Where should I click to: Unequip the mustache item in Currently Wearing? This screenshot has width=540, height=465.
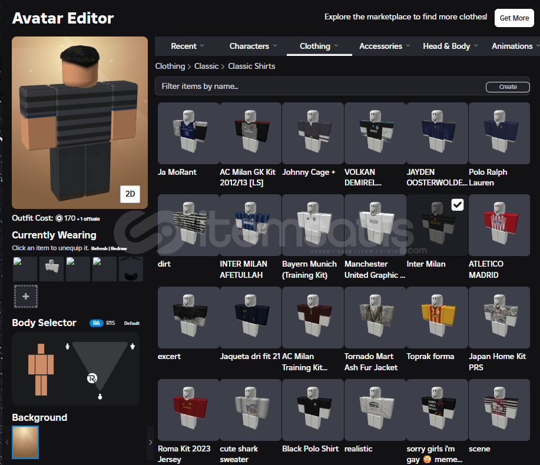tap(131, 269)
